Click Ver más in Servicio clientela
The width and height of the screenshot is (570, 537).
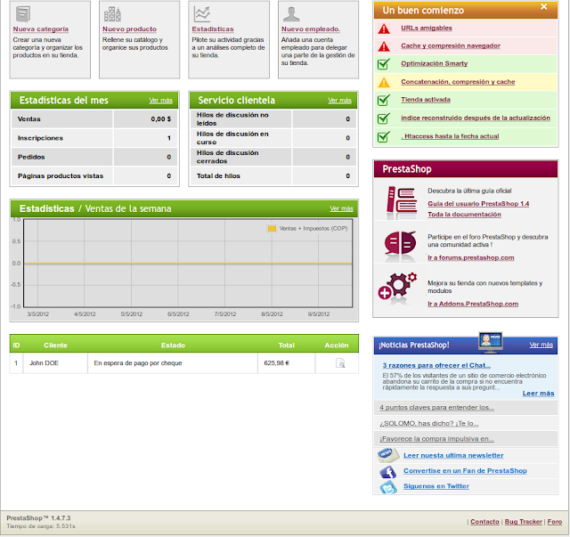(x=339, y=101)
